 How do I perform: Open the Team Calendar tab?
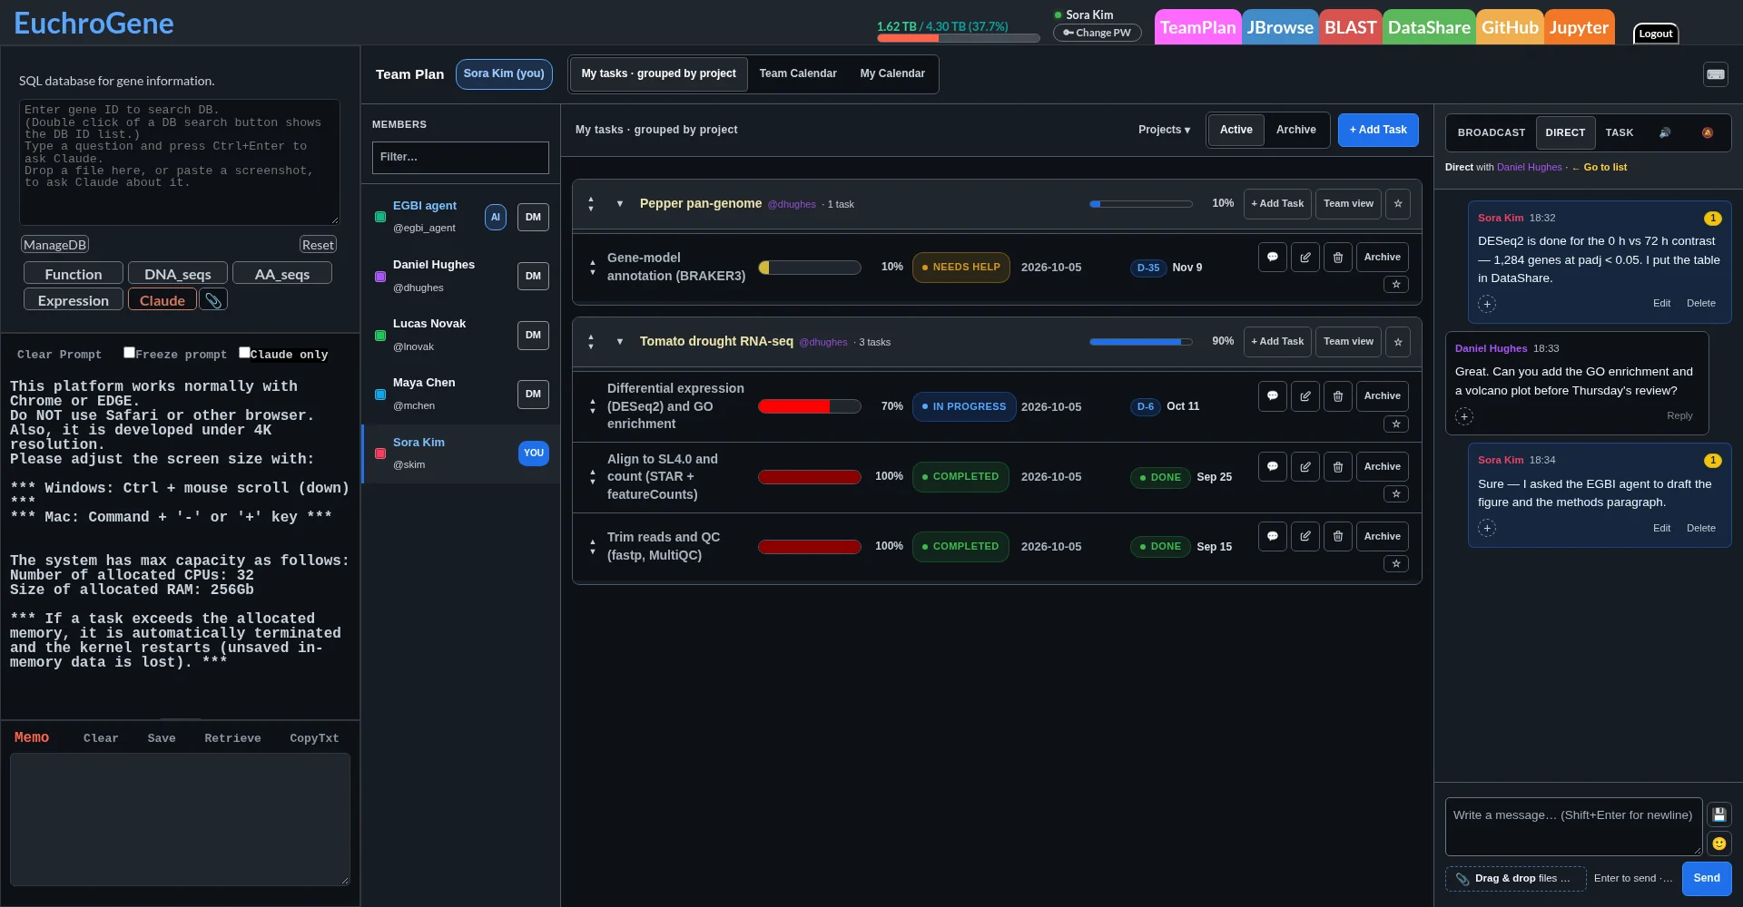click(798, 74)
